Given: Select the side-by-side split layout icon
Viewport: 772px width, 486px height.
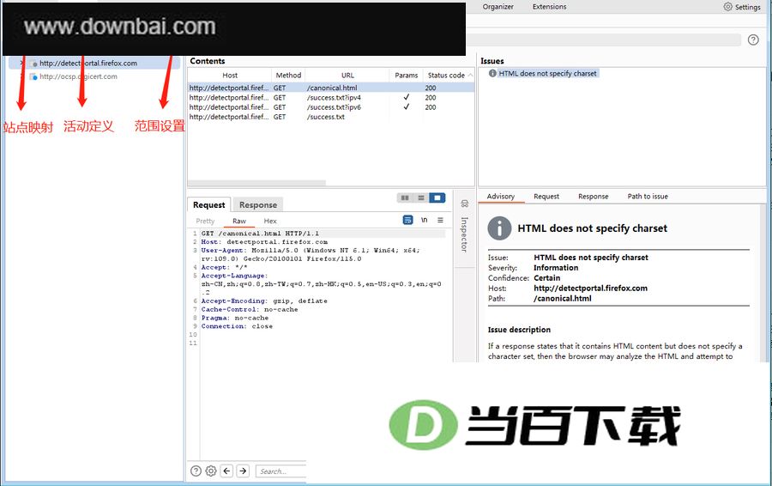Looking at the screenshot, I should point(405,197).
